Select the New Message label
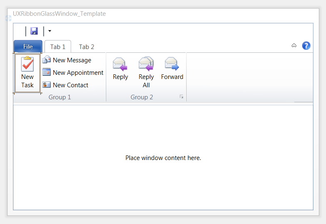The height and width of the screenshot is (224, 326). tap(72, 60)
